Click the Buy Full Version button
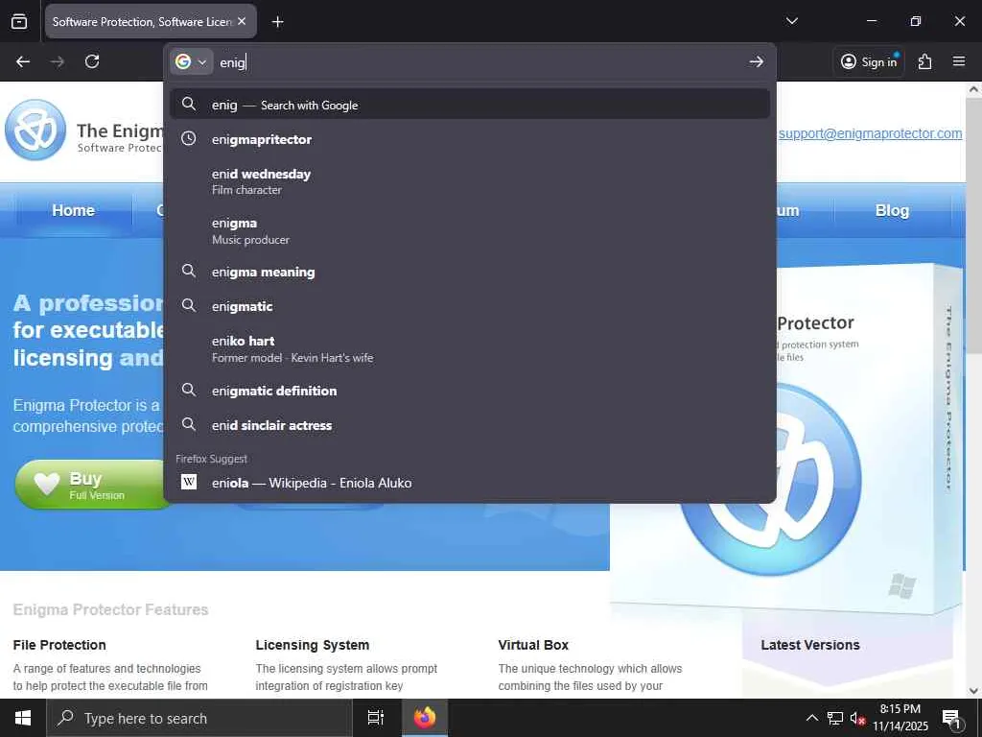The height and width of the screenshot is (737, 982). [x=89, y=485]
